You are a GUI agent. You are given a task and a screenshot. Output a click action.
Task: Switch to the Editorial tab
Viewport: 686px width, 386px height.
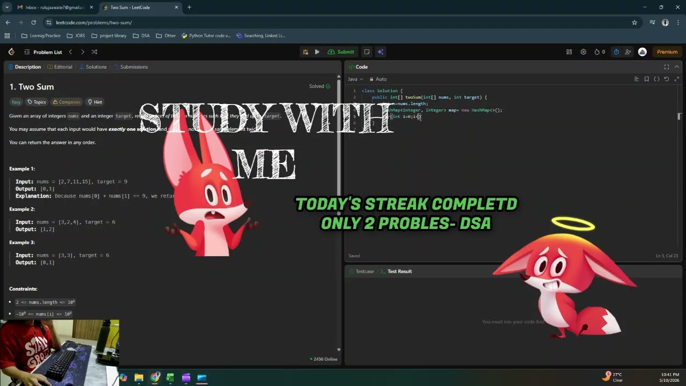coord(59,67)
